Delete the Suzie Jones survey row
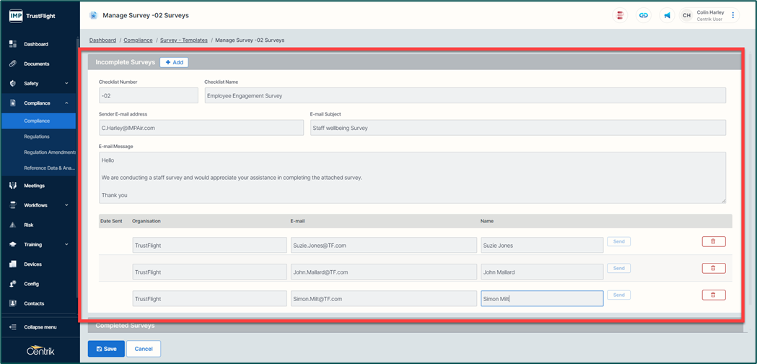Image resolution: width=757 pixels, height=364 pixels. pyautogui.click(x=713, y=241)
